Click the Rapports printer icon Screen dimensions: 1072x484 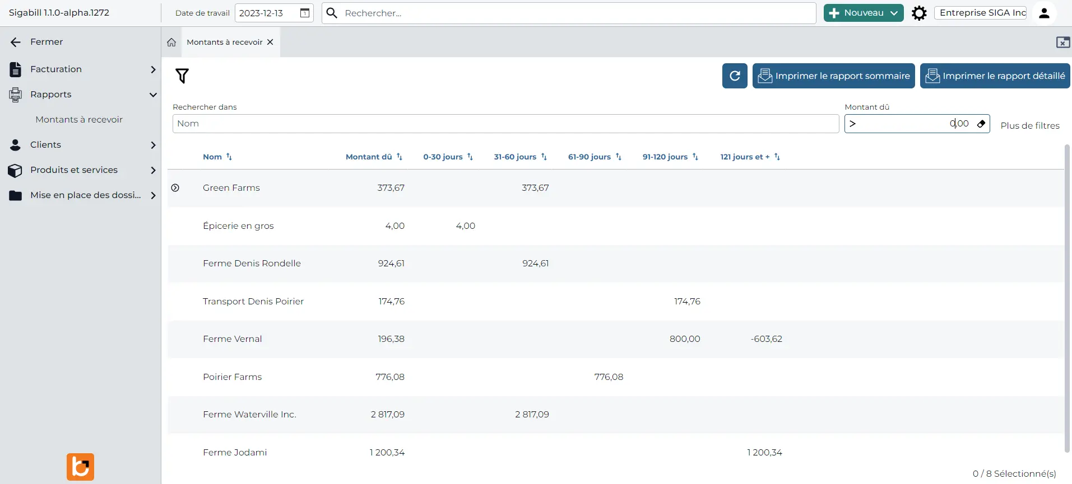16,95
